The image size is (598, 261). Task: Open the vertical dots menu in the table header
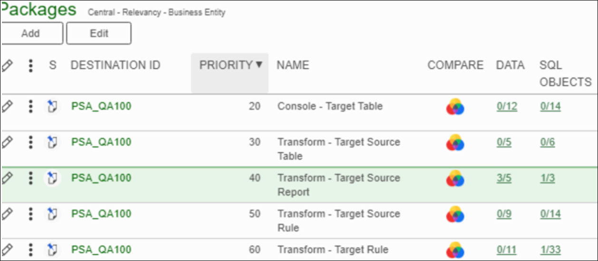30,65
